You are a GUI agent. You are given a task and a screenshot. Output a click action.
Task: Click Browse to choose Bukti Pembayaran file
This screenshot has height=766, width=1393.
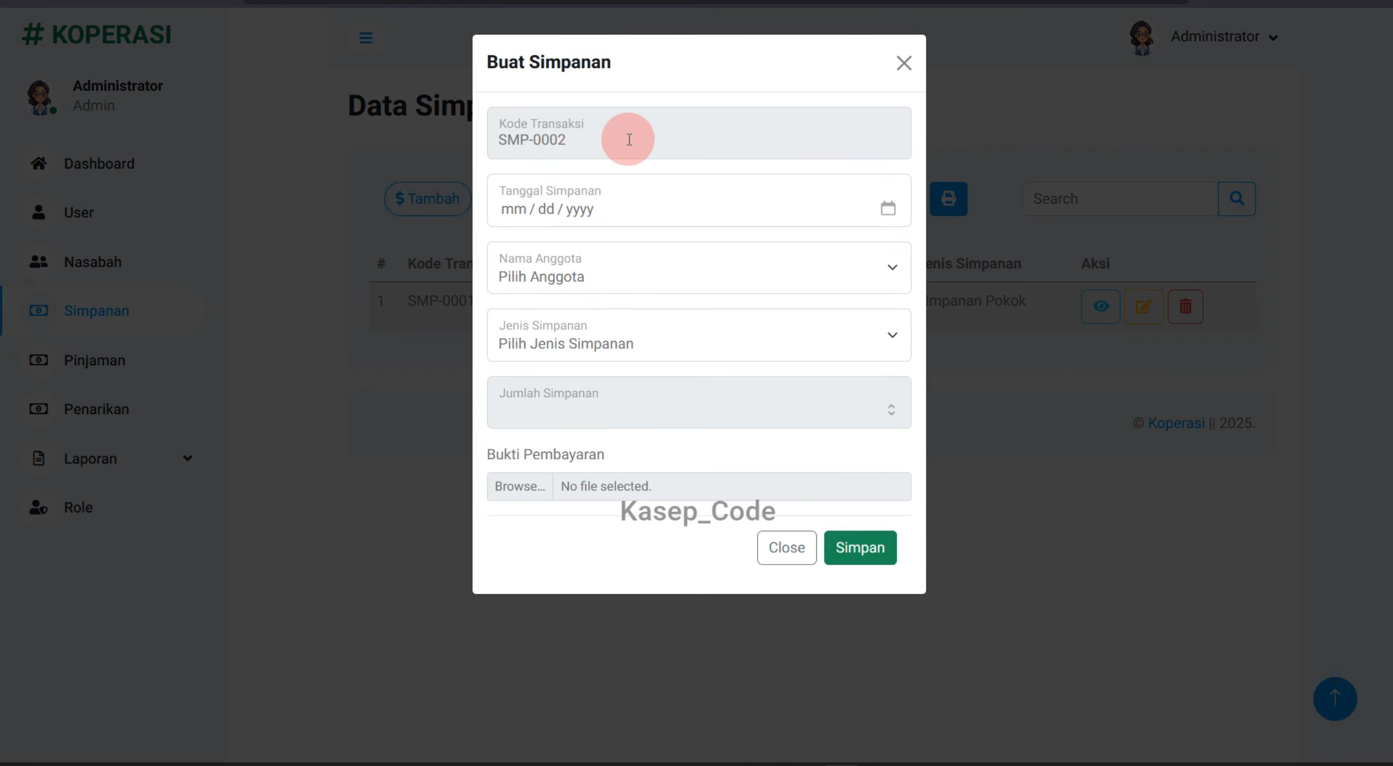(x=519, y=486)
